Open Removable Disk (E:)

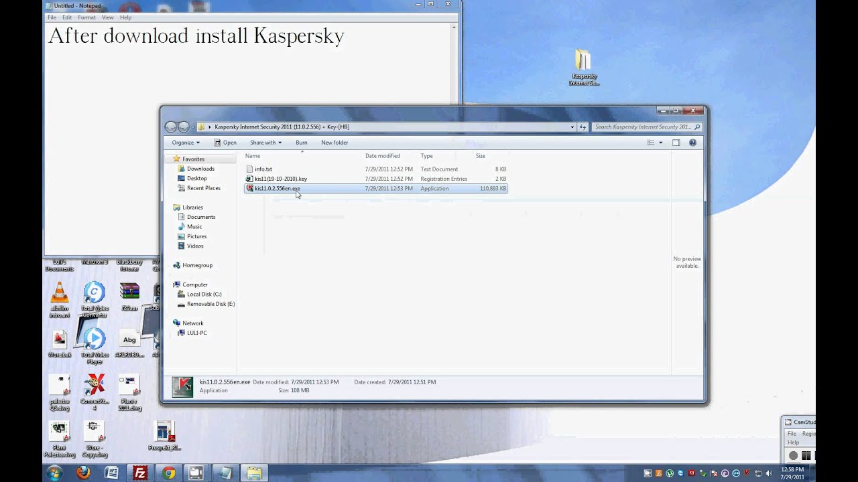pyautogui.click(x=210, y=304)
